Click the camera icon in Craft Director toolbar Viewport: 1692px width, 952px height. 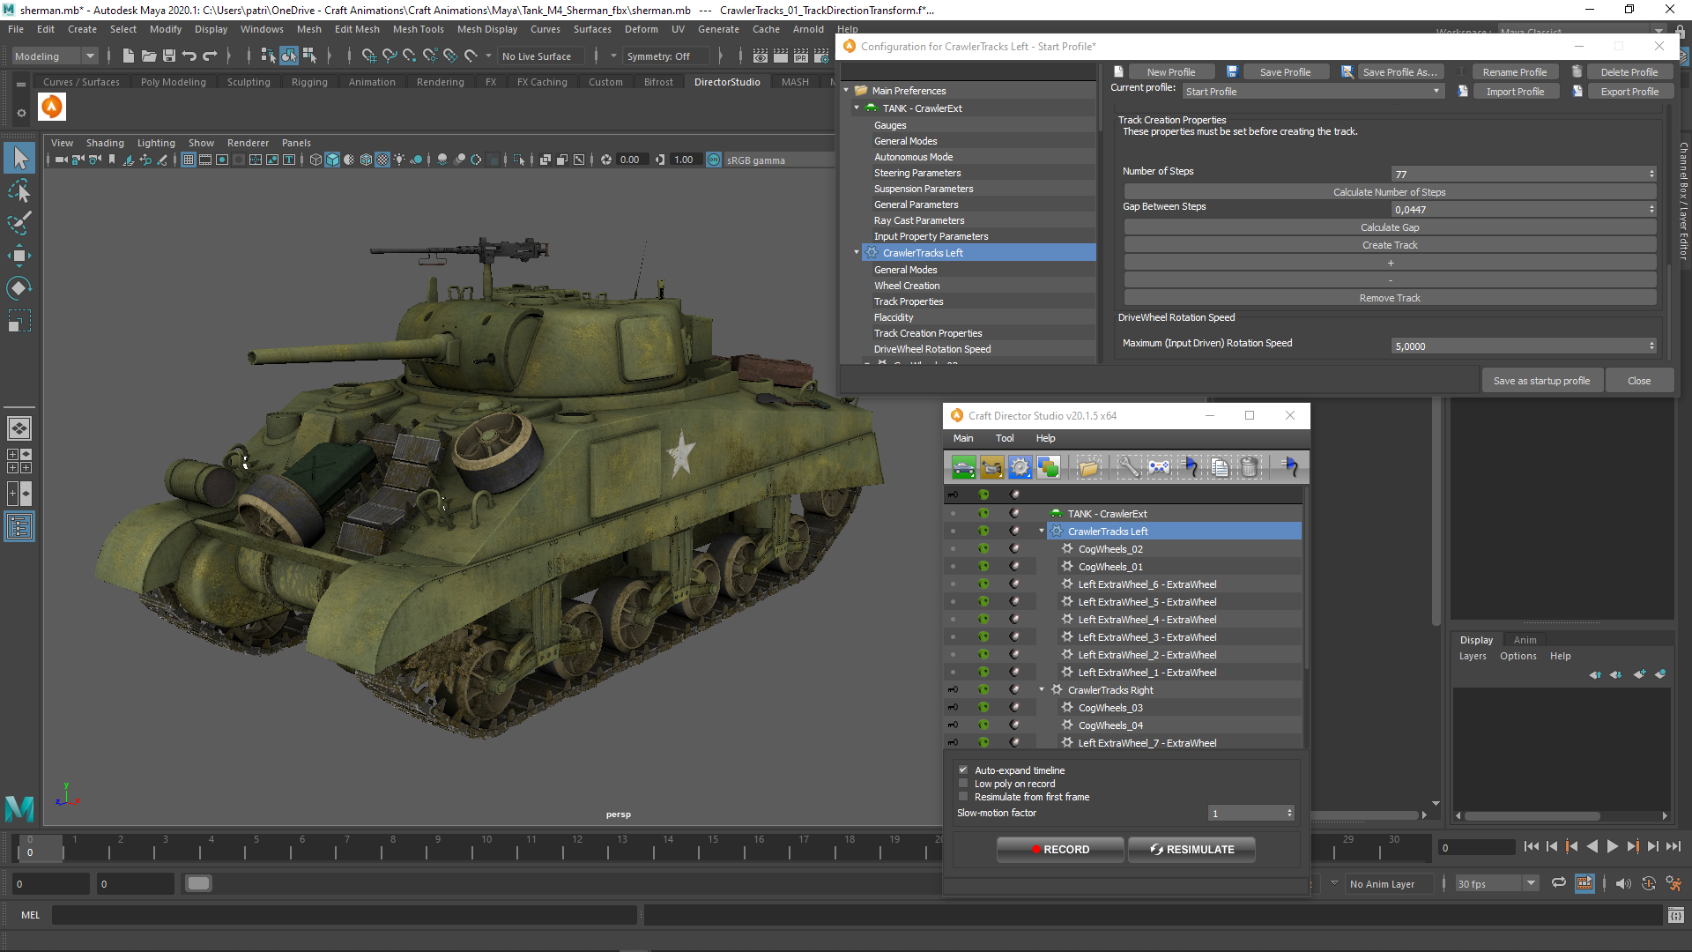[991, 467]
